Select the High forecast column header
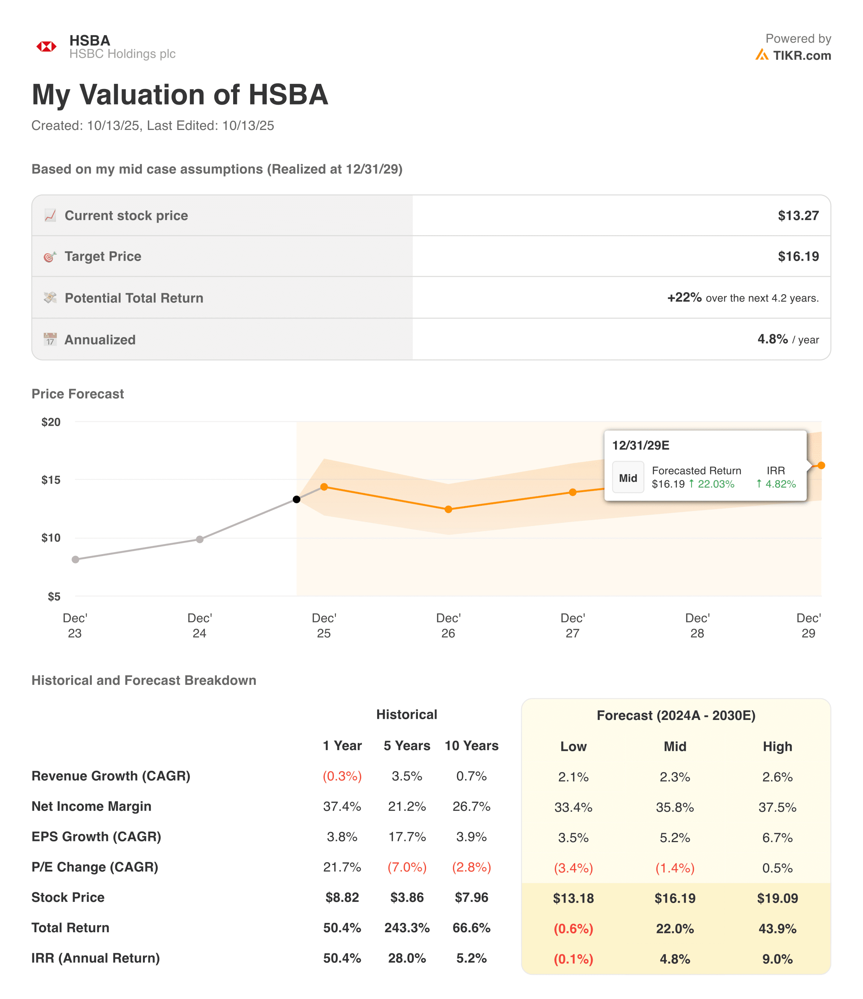This screenshot has height=999, width=863. click(x=777, y=747)
